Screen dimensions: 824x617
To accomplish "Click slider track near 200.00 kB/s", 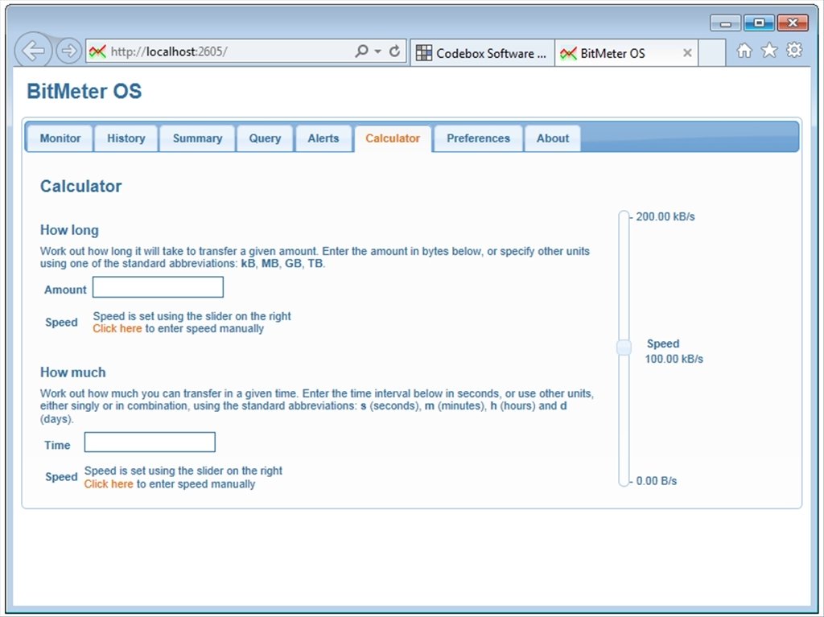I will pos(624,217).
